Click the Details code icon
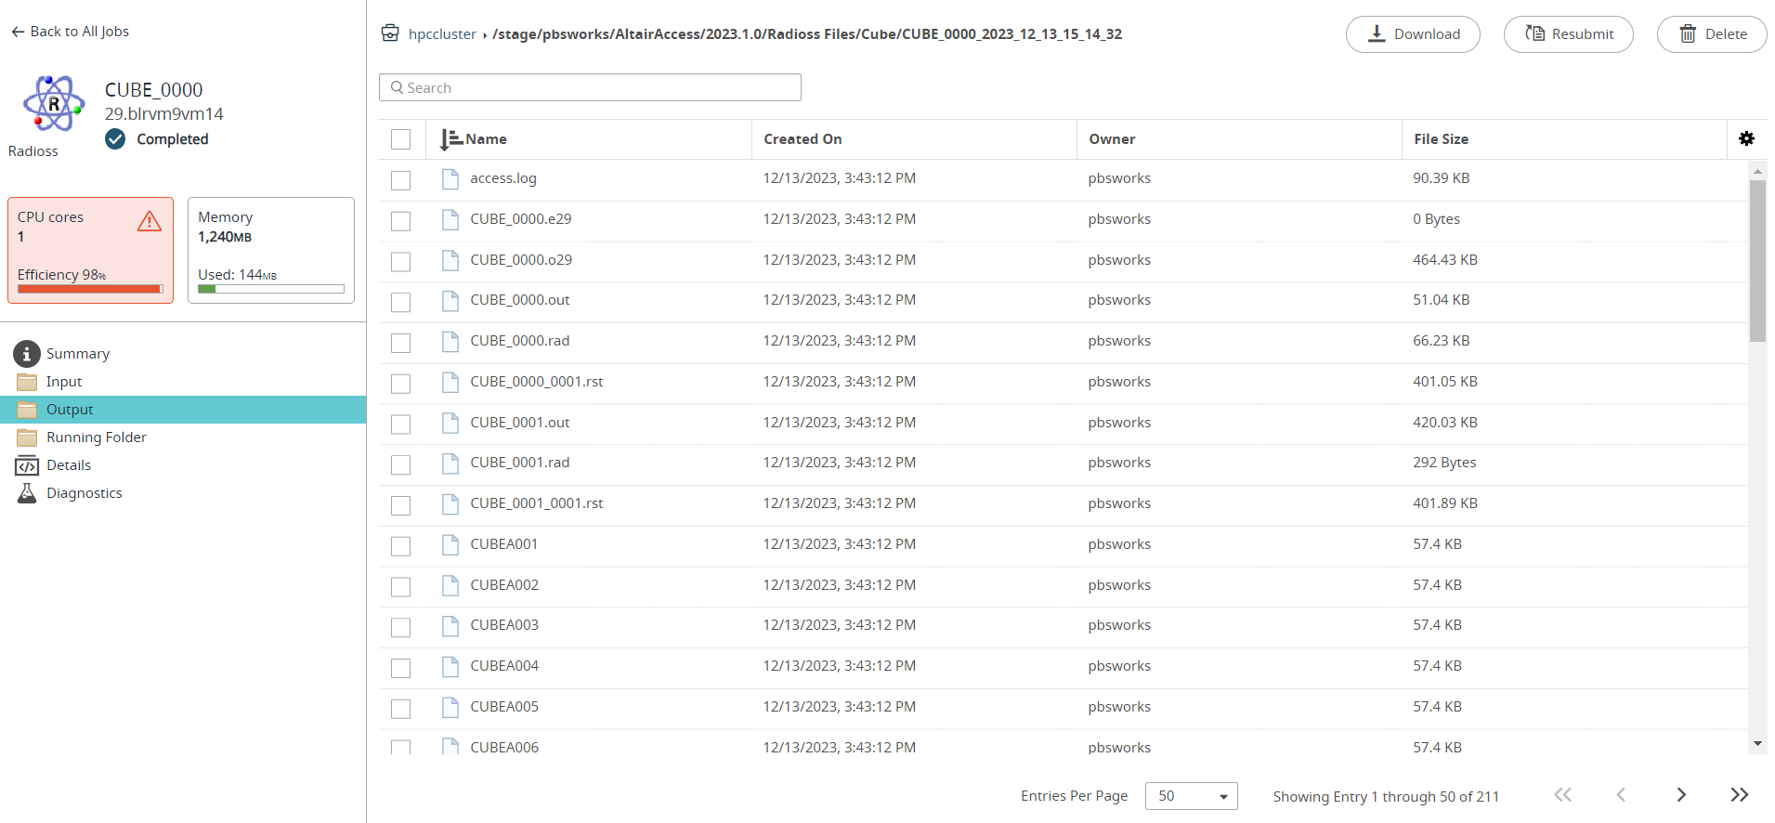1775x823 pixels. tap(27, 465)
